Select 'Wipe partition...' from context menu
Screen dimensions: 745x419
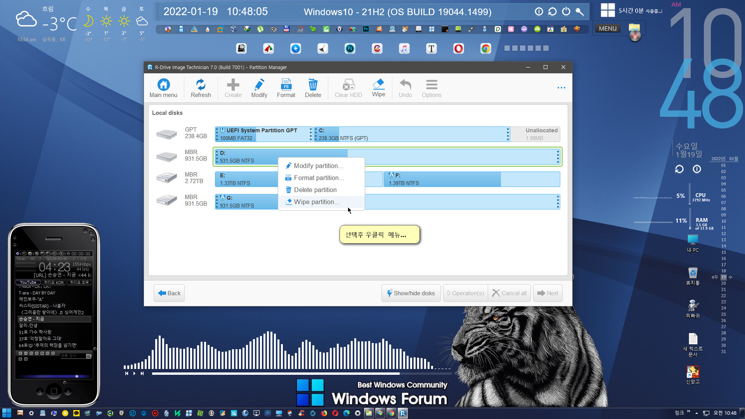(x=317, y=202)
